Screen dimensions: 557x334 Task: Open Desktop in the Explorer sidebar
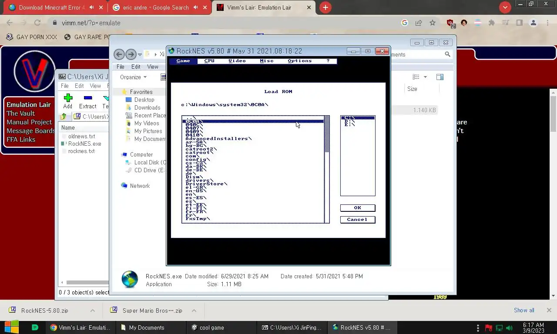pos(144,100)
